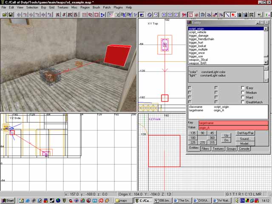This screenshot has width=272, height=204.
Task: Switch to the Textures tab
Action: pyautogui.click(x=218, y=149)
